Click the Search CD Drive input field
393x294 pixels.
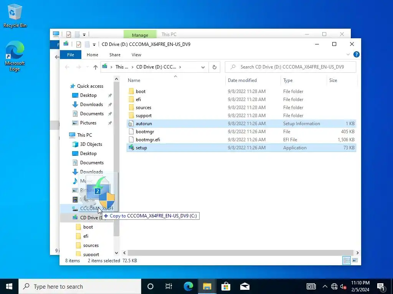tap(291, 67)
